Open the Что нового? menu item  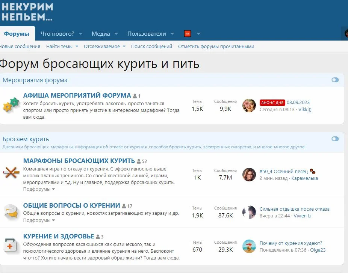pyautogui.click(x=57, y=34)
